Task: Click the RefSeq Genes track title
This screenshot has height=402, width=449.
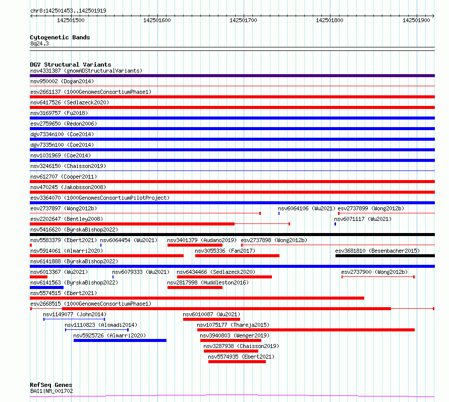Action: tap(51, 385)
